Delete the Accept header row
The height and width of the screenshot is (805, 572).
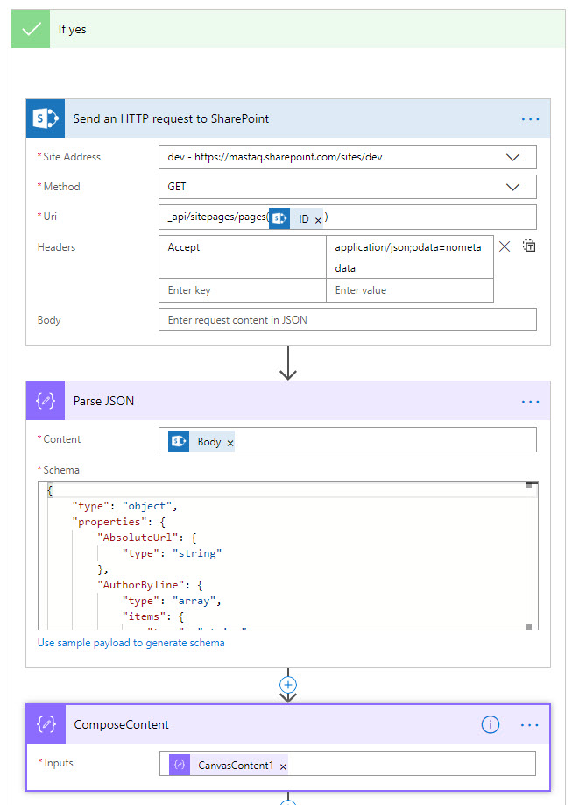tap(505, 246)
